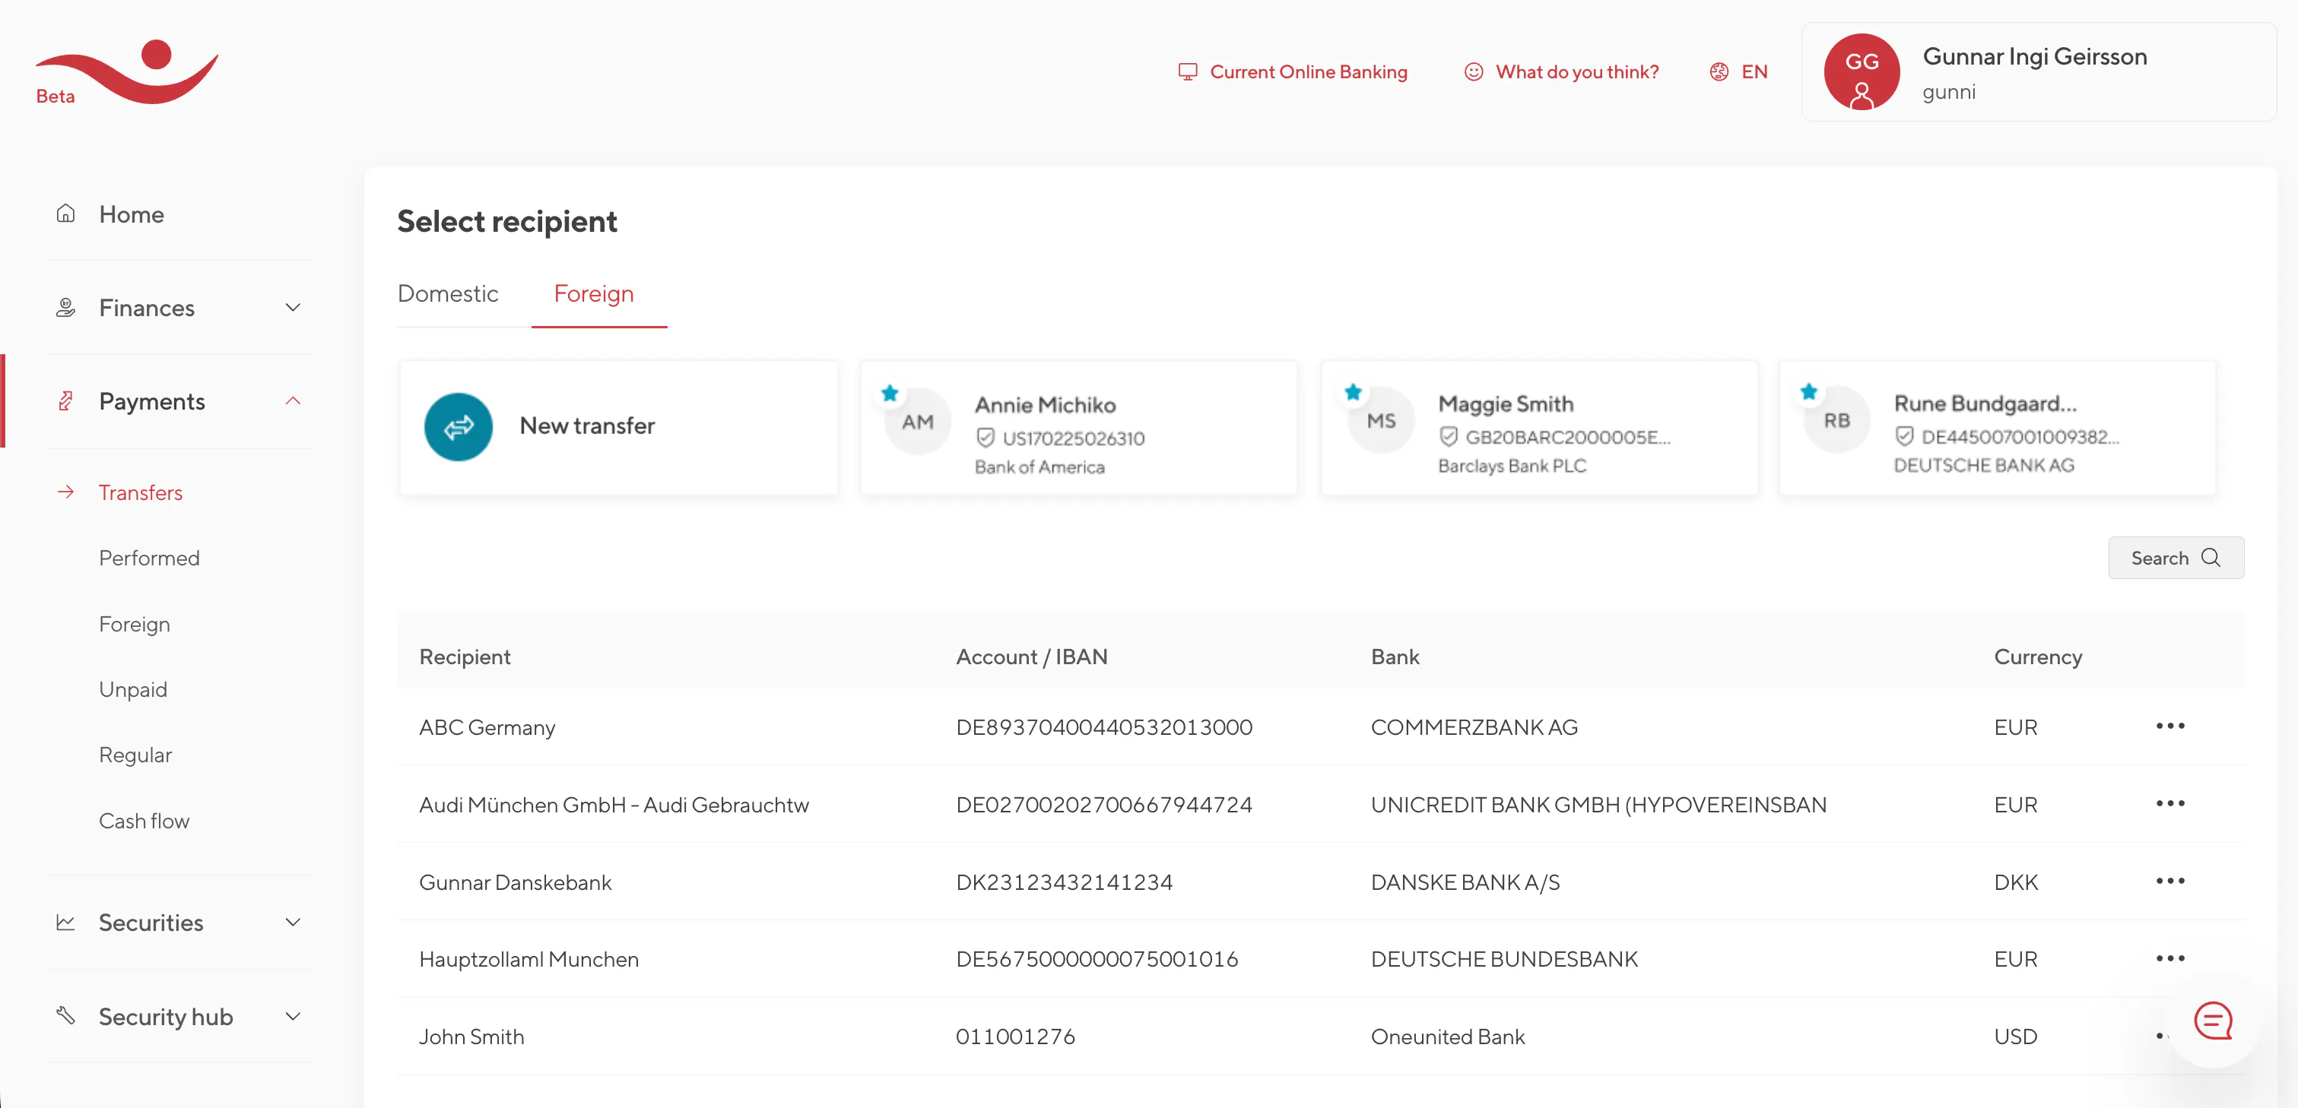Open Performed in the Payments submenu
This screenshot has width=2298, height=1108.
[x=149, y=558]
